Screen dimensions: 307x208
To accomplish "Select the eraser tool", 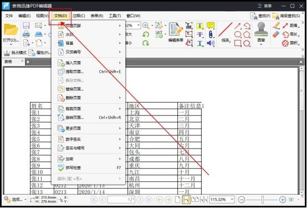I will [x=275, y=34].
